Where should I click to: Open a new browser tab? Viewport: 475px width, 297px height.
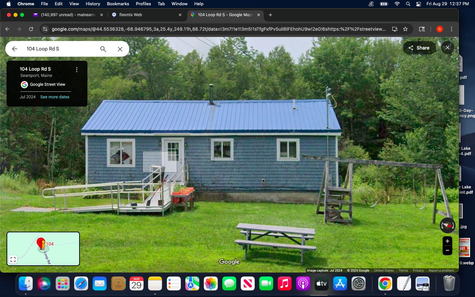tap(270, 15)
